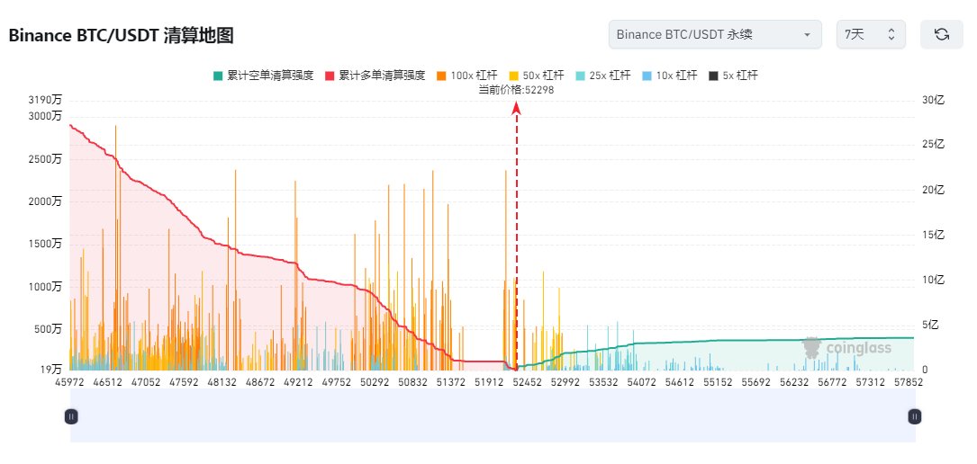Click the 45972 x-axis price label
977x464 pixels.
coord(70,382)
